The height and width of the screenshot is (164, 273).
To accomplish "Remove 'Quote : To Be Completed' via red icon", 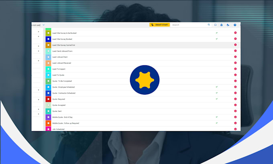I will [x=235, y=81].
